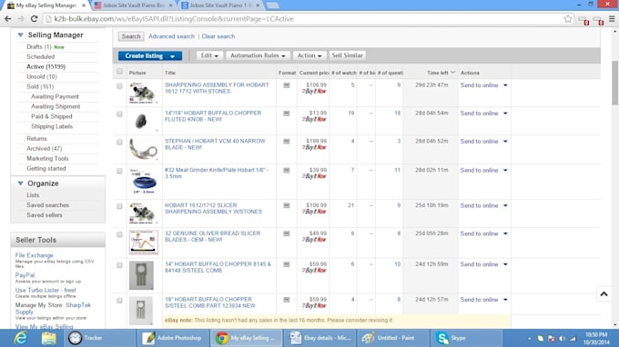The height and width of the screenshot is (347, 619).
Task: Check 18" Hobart Buffalo Chopper comb listing
Action: pos(119,301)
